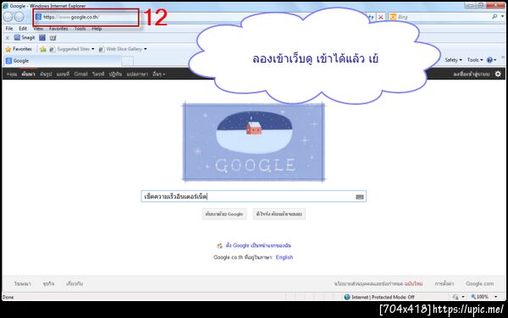Screen dimensions: 508x318
Task: Click Gmail in Google top bar
Action: (x=80, y=74)
